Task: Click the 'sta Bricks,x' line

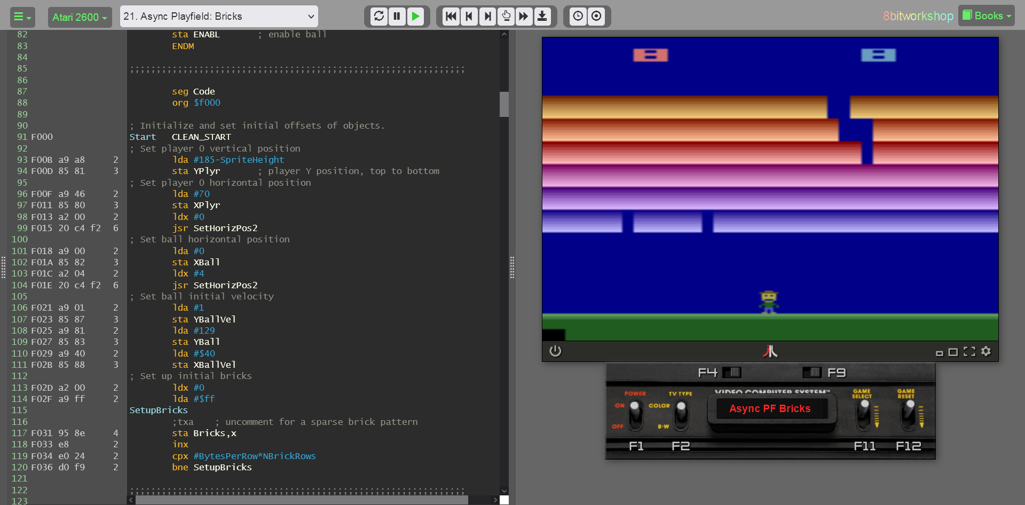Action: [x=204, y=433]
